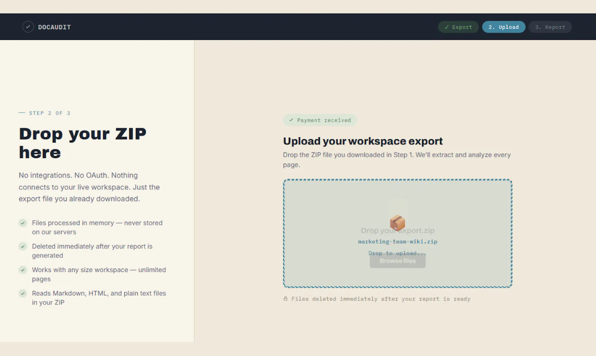Click 'Reads Markdown, HTML, and plain text' text
596x356 pixels.
[x=99, y=298]
